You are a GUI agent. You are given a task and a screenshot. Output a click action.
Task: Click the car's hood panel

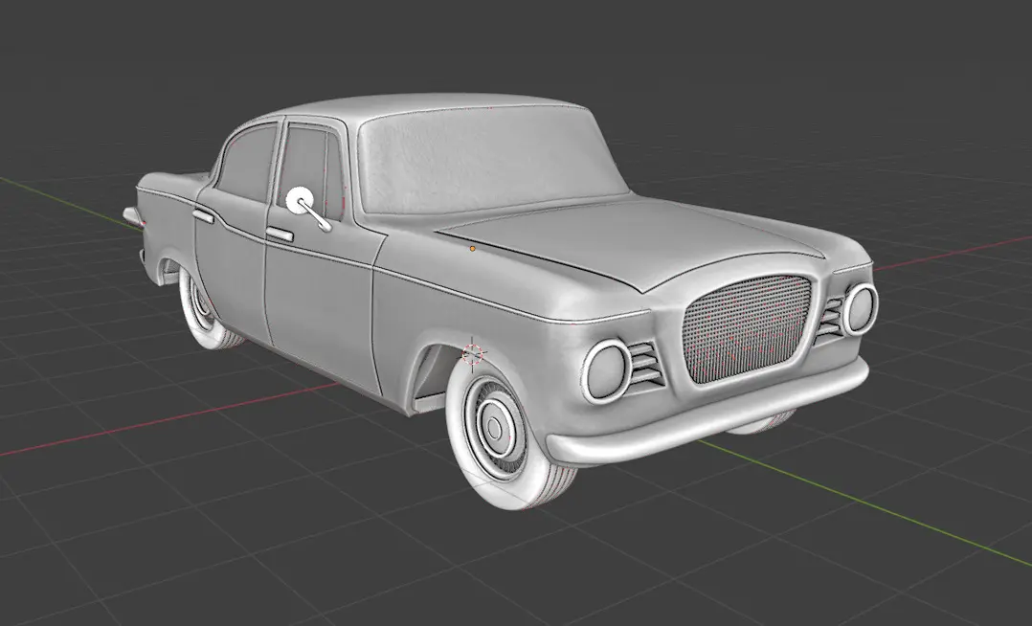[x=632, y=241]
